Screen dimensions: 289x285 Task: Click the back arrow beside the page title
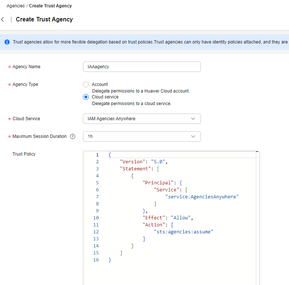tap(3, 20)
